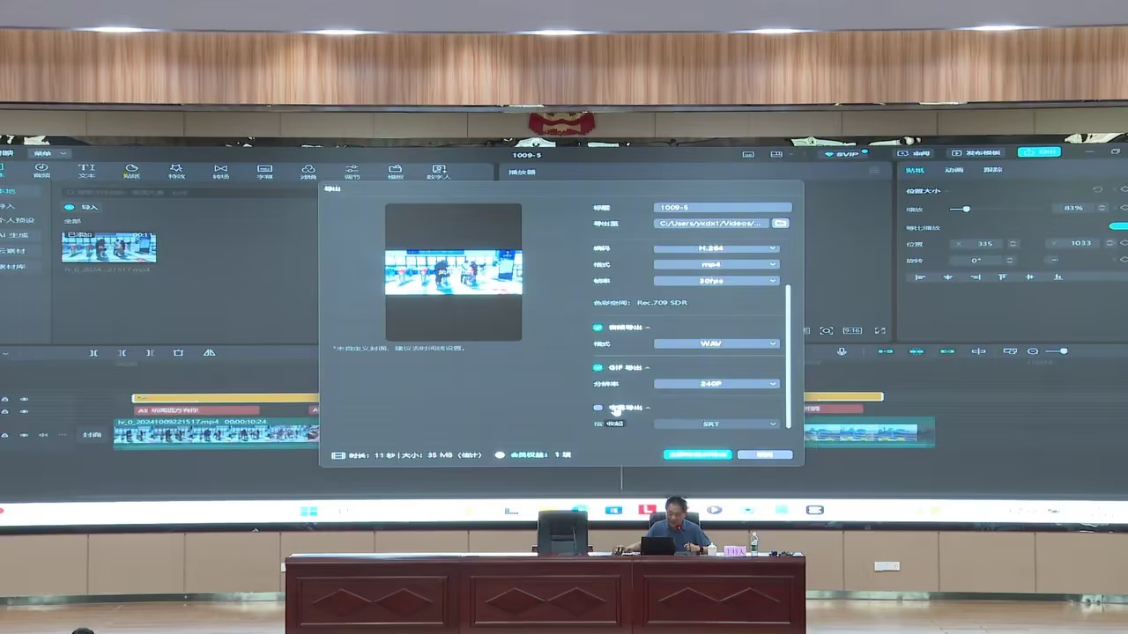Viewport: 1128px width, 634px height.
Task: Click the Adjust (调节) sliders icon
Action: pyautogui.click(x=352, y=170)
